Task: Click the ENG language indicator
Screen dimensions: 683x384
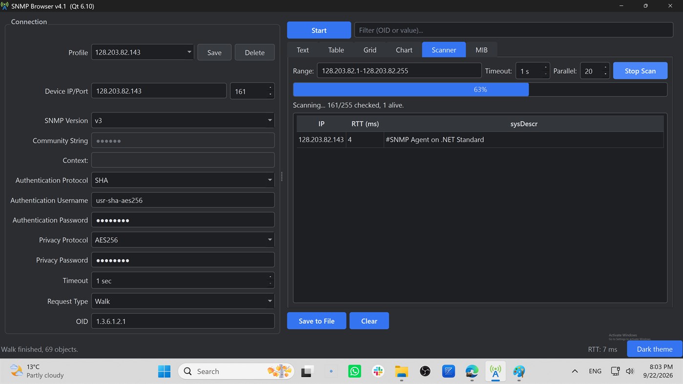Action: tap(595, 371)
